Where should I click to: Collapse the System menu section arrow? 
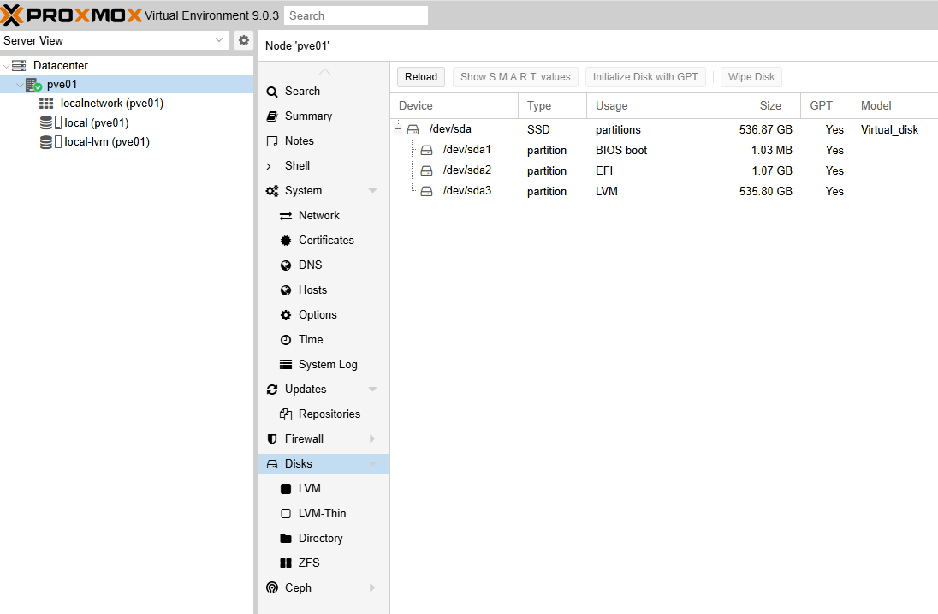coord(372,191)
